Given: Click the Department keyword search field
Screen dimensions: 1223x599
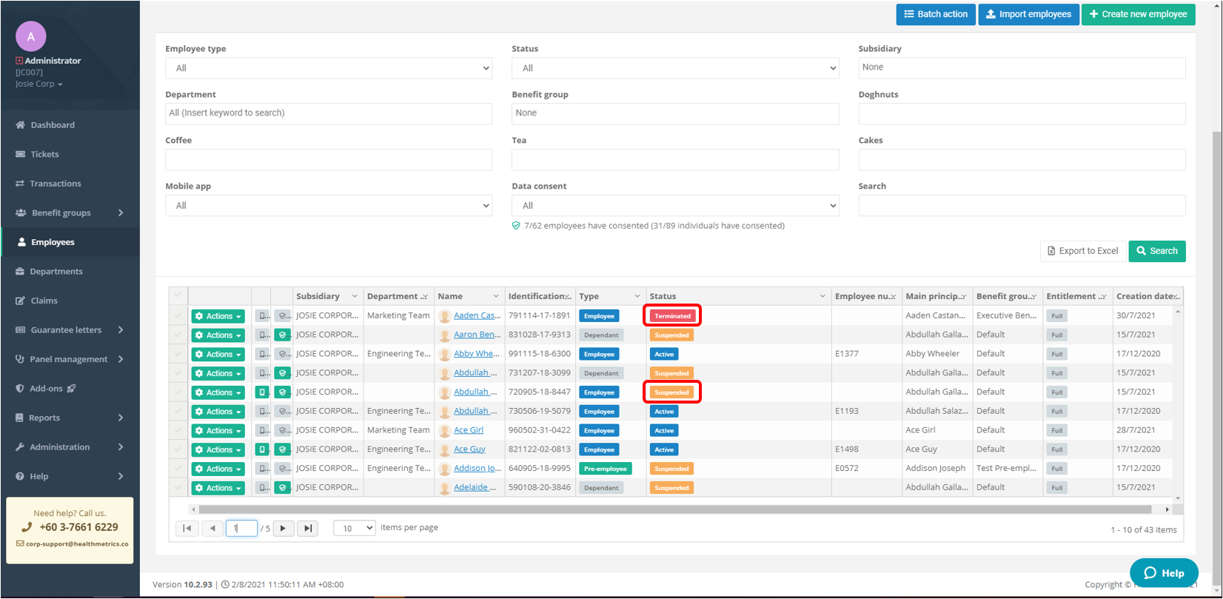Looking at the screenshot, I should [x=328, y=113].
